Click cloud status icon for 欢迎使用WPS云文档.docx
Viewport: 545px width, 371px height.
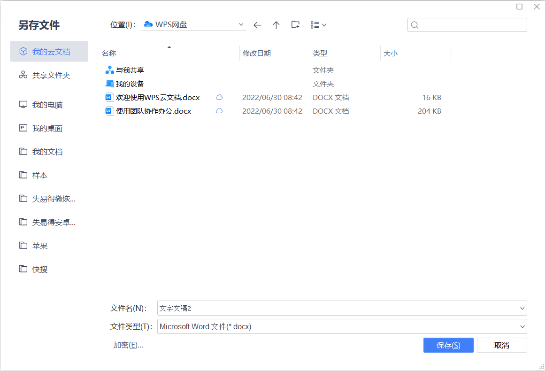219,97
